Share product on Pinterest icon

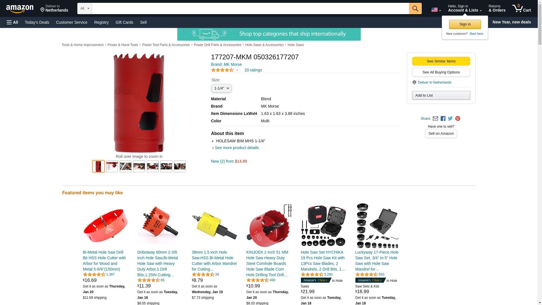pyautogui.click(x=458, y=119)
